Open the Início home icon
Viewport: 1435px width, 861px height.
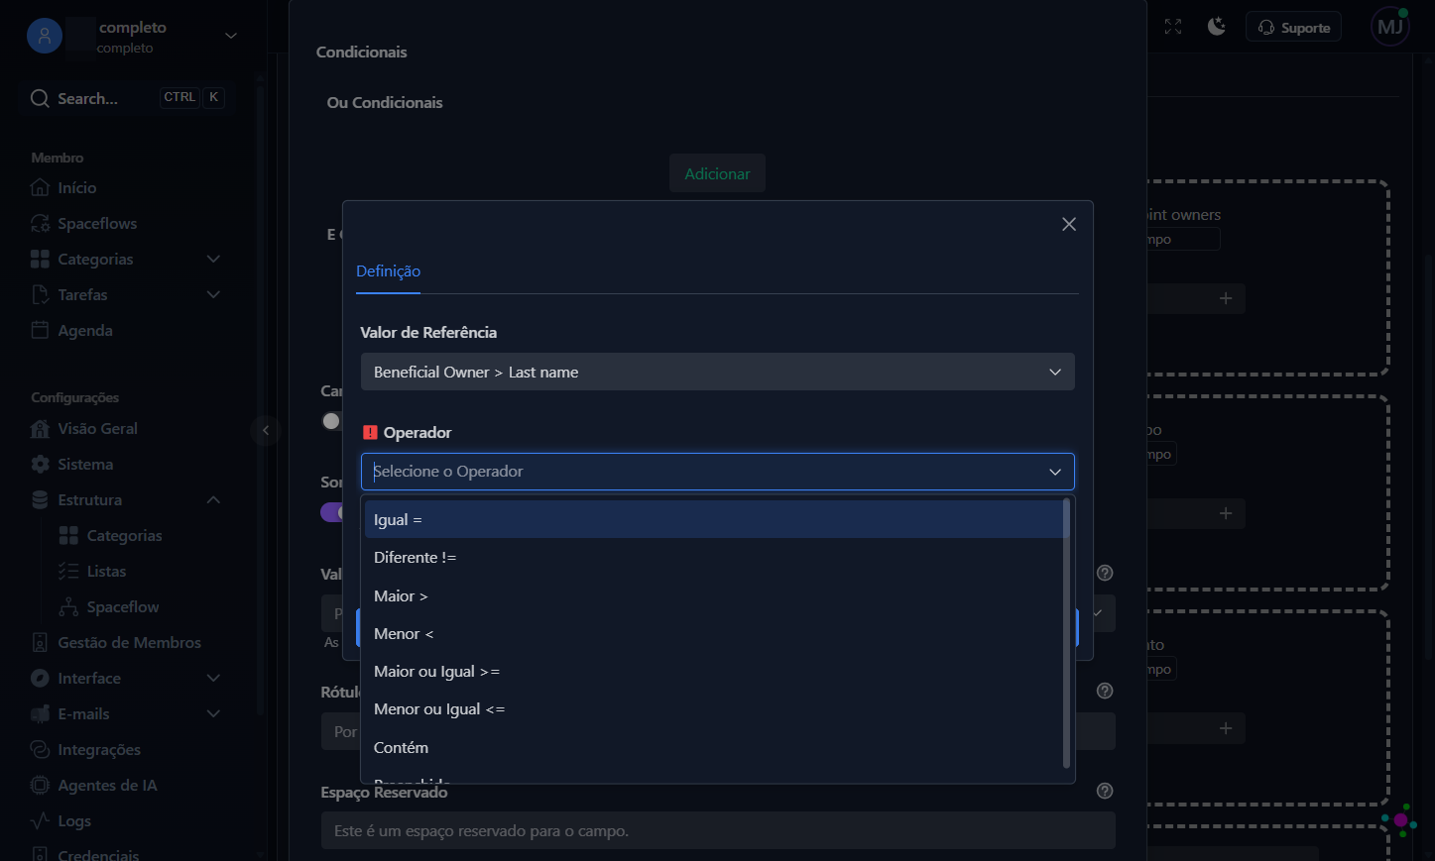[40, 187]
